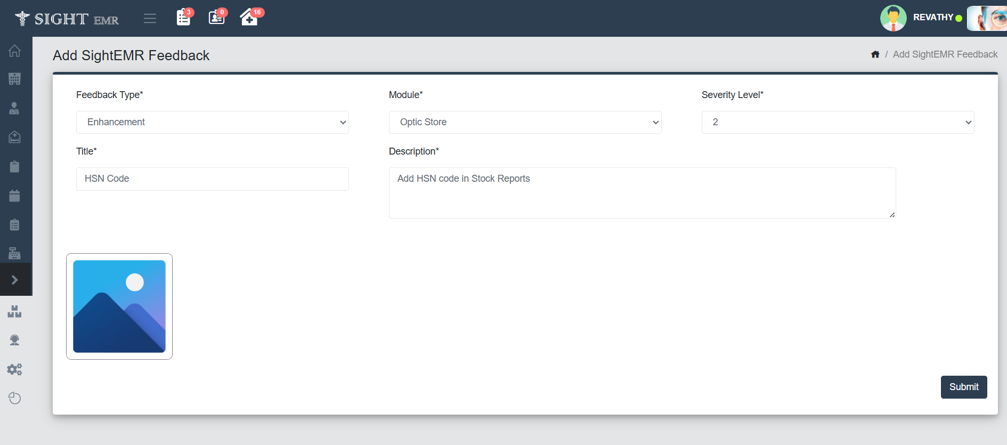The image size is (1007, 445).
Task: Open the Module dropdown showing Optic Store
Action: click(525, 122)
